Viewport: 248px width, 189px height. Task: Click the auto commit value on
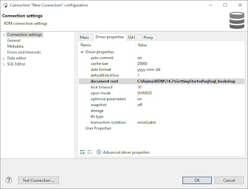tap(139, 58)
